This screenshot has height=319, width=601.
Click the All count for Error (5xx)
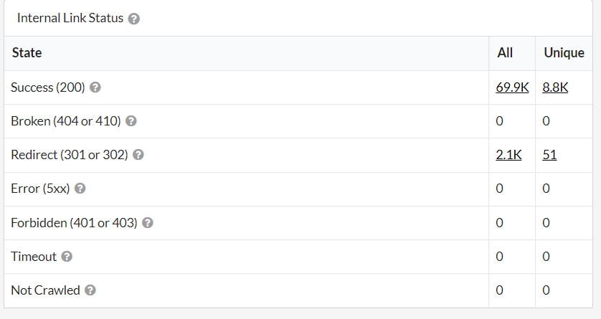[500, 189]
